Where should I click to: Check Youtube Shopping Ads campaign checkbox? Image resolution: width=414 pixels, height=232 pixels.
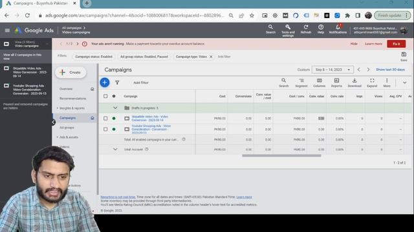(105, 130)
